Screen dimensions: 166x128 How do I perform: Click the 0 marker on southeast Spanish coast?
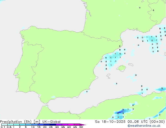coord(87,91)
